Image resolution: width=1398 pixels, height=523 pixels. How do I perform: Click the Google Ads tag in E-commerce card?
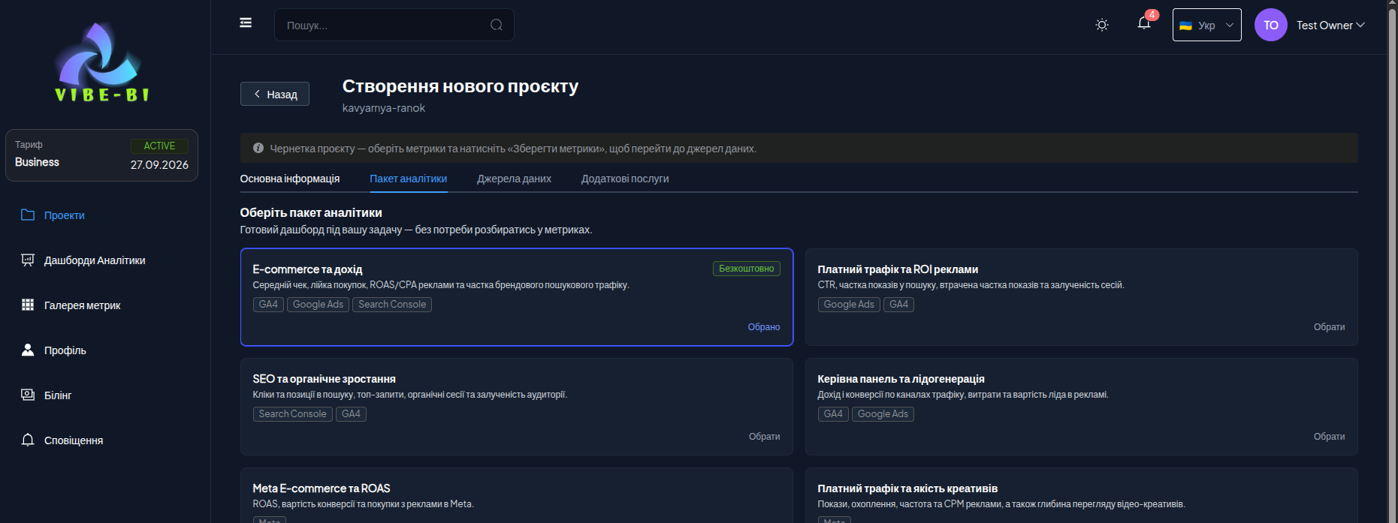point(318,305)
